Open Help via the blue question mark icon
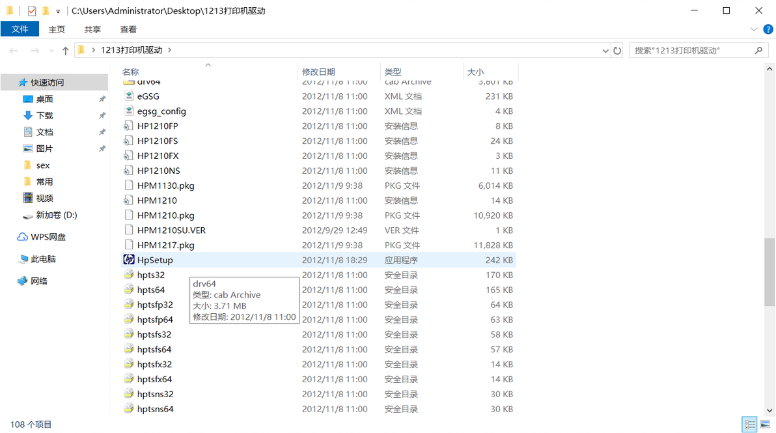This screenshot has height=433, width=776. tap(768, 29)
